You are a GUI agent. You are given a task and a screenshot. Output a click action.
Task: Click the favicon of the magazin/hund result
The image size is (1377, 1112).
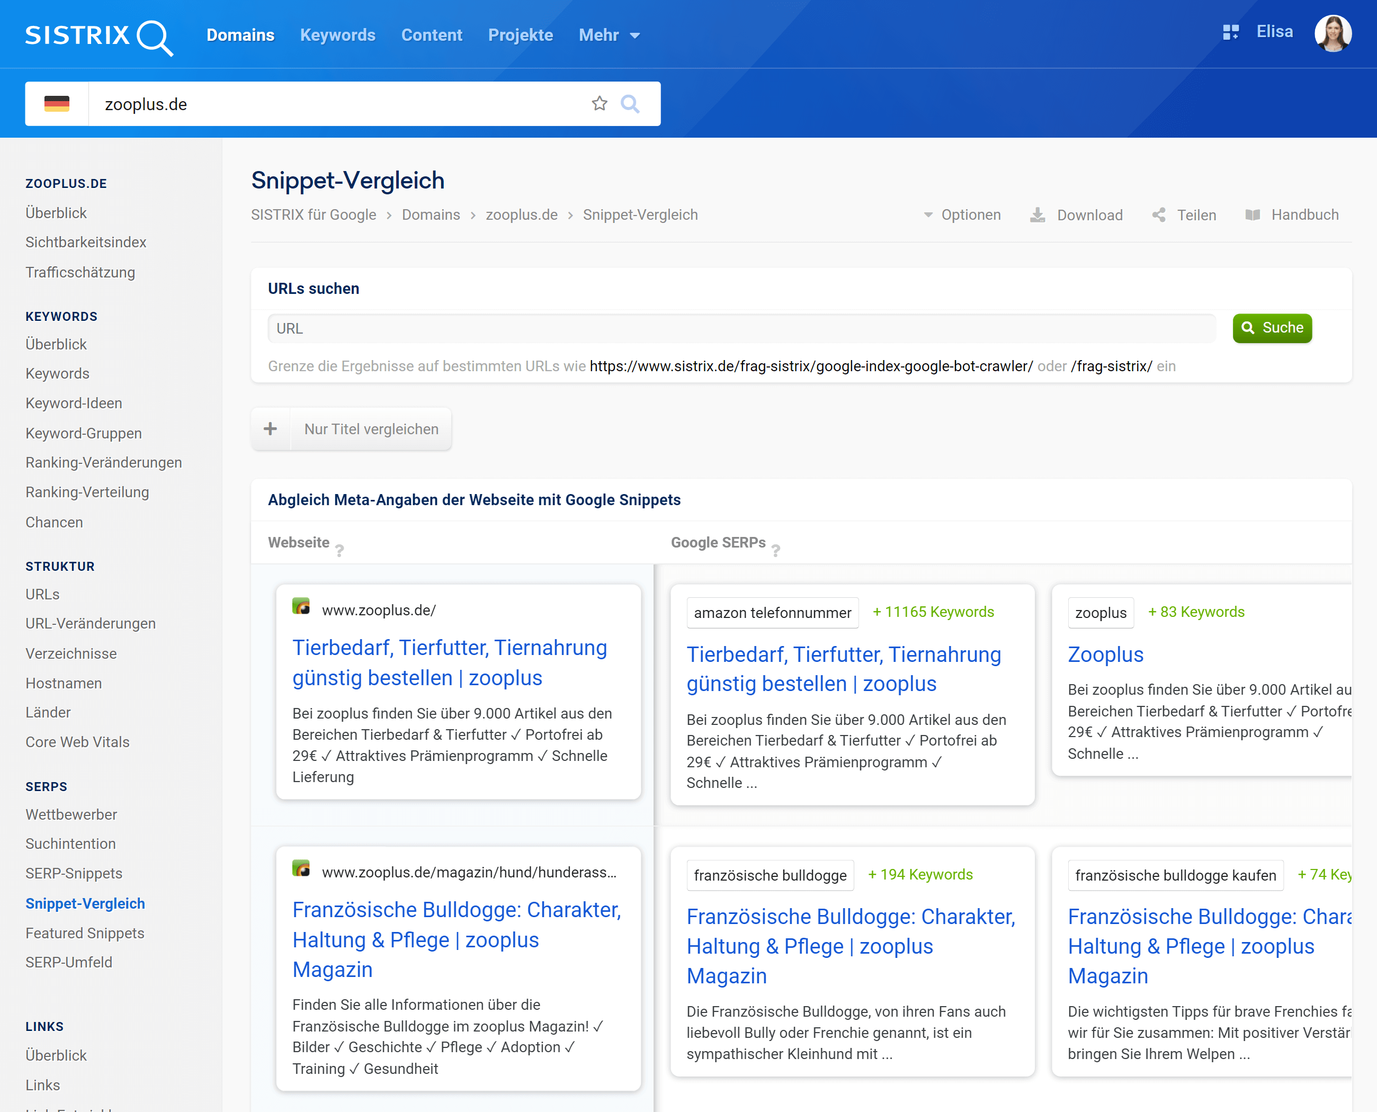[301, 868]
